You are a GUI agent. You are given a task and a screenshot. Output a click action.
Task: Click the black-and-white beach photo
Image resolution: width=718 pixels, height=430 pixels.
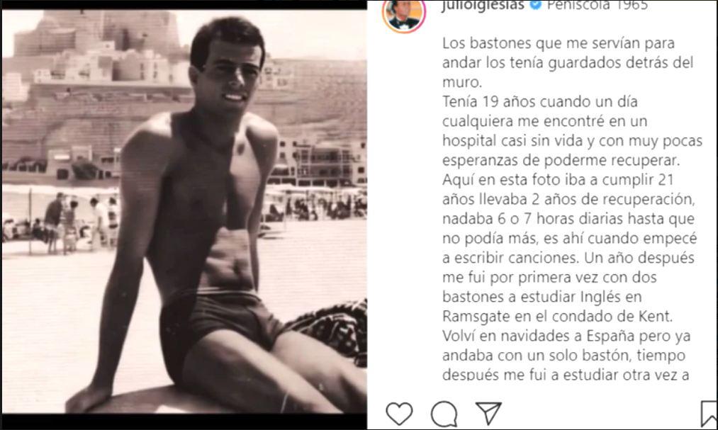[x=184, y=211]
